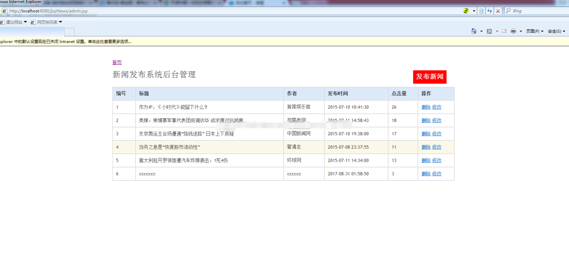Toggle Compatibility View torn-page icon
Screen dimensions: 569x258
tap(481, 11)
